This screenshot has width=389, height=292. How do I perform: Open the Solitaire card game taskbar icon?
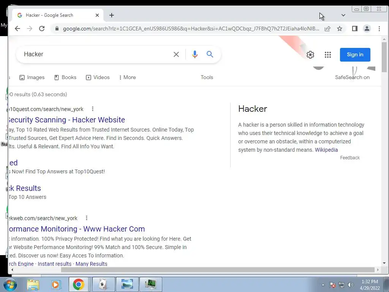point(103,284)
